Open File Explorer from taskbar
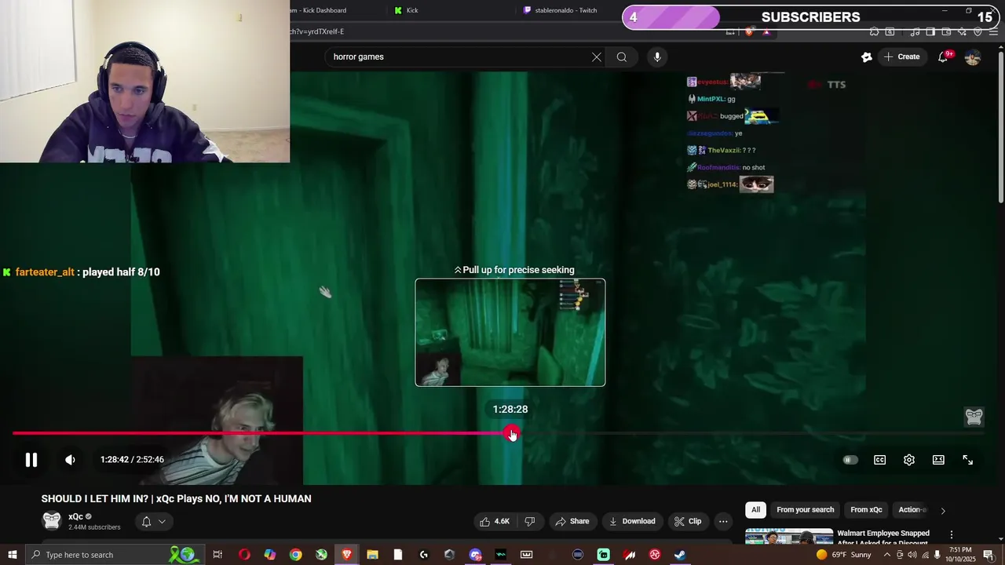 click(372, 555)
